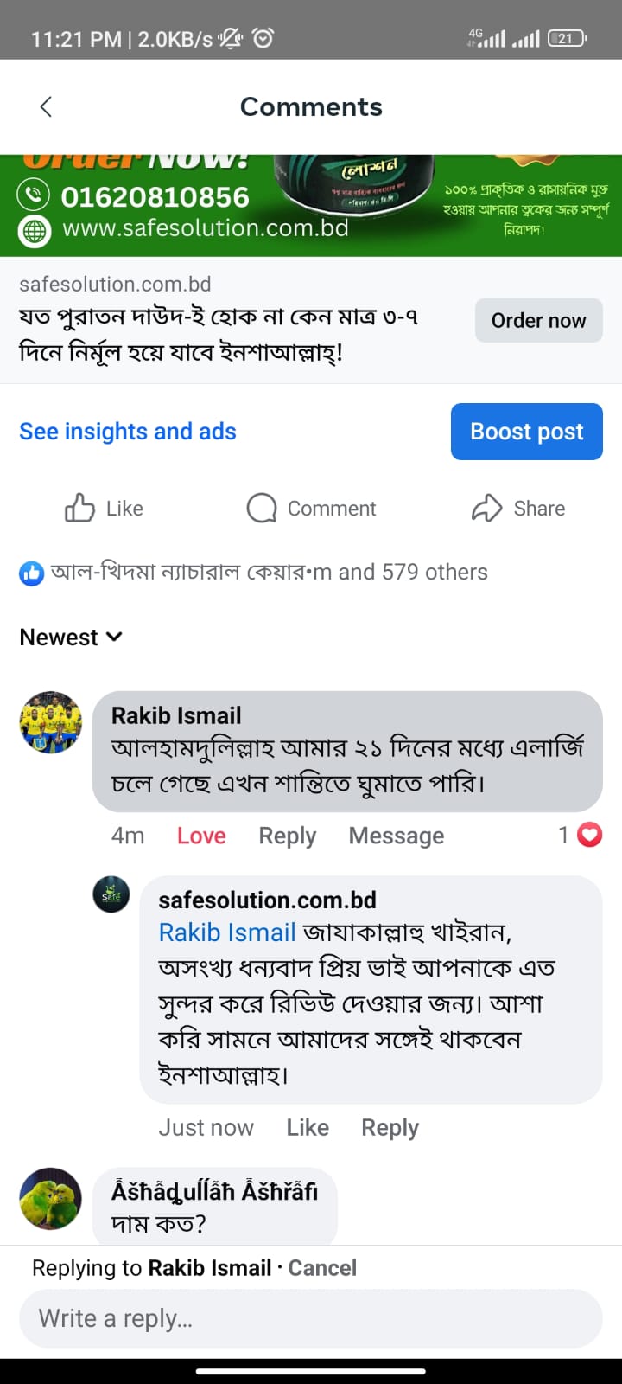Open the parrot profile picture of commenter
The image size is (622, 1384).
pos(51,1199)
